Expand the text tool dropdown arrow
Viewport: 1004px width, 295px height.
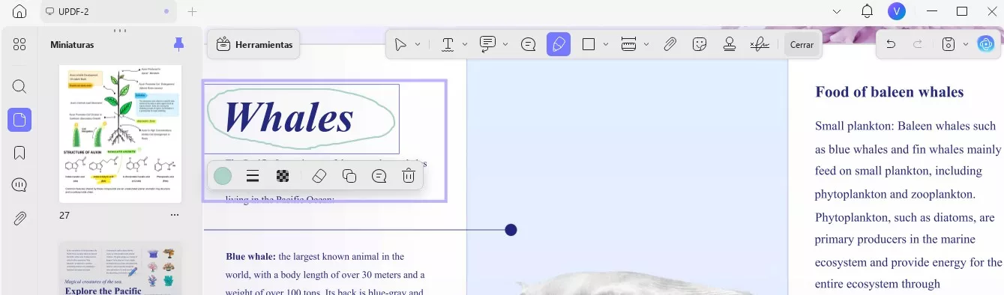tap(465, 44)
